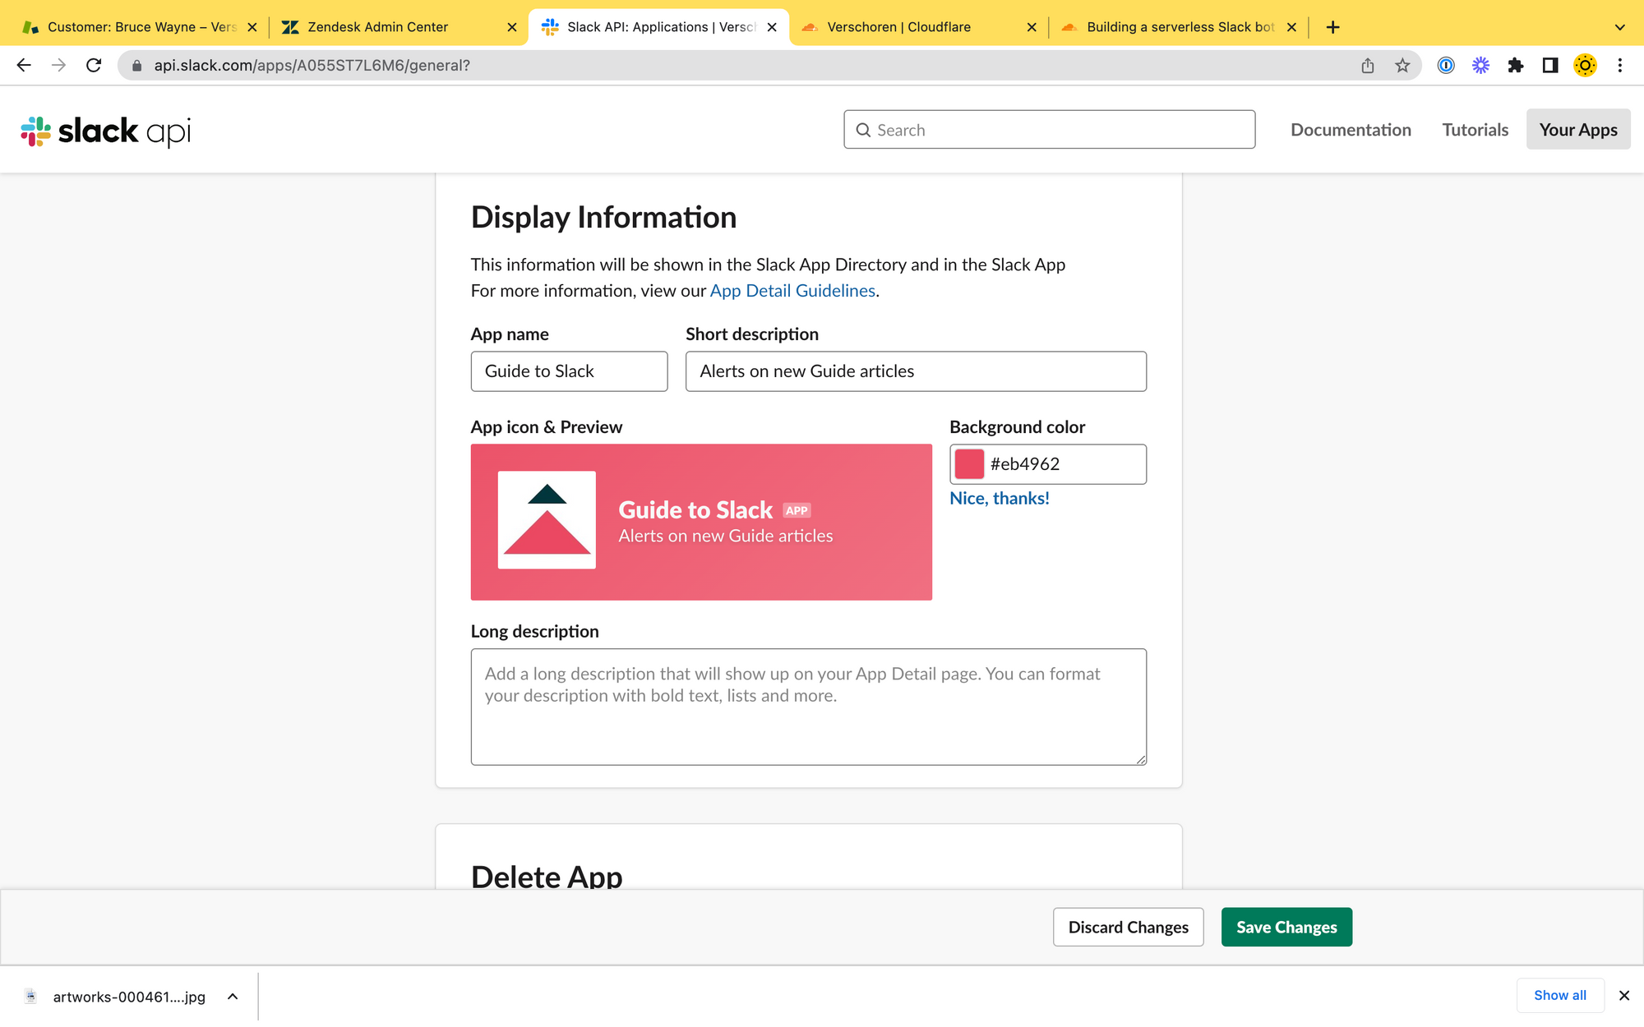Open App Detail Guidelines link
Screen dimensions: 1644x1027
pos(792,291)
